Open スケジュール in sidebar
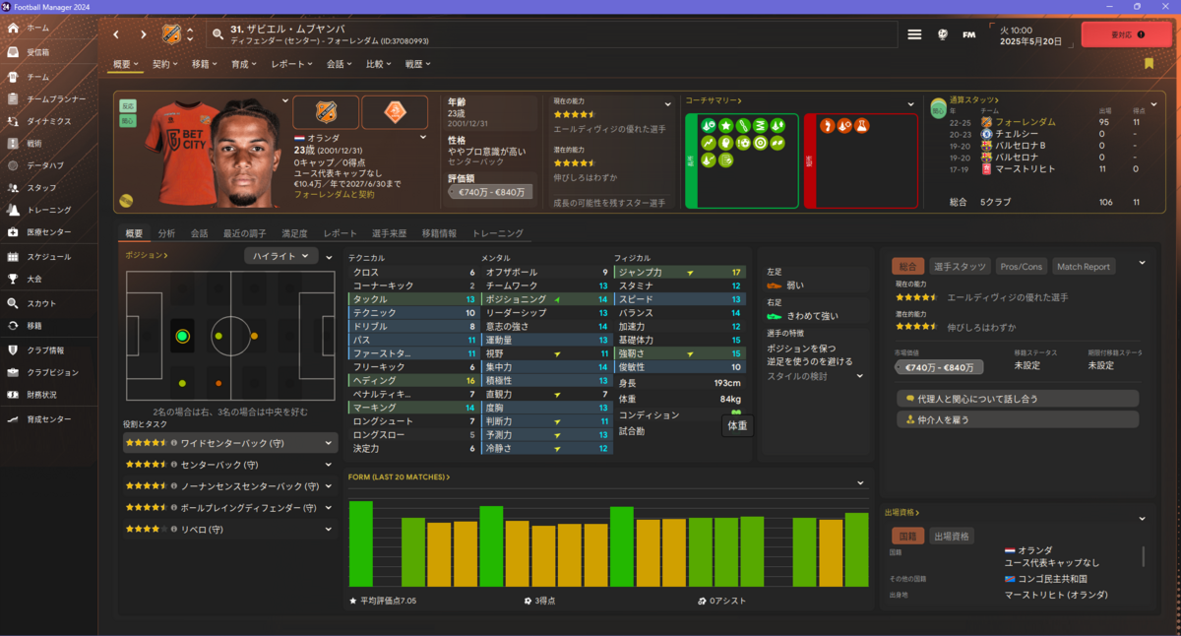 pos(49,256)
